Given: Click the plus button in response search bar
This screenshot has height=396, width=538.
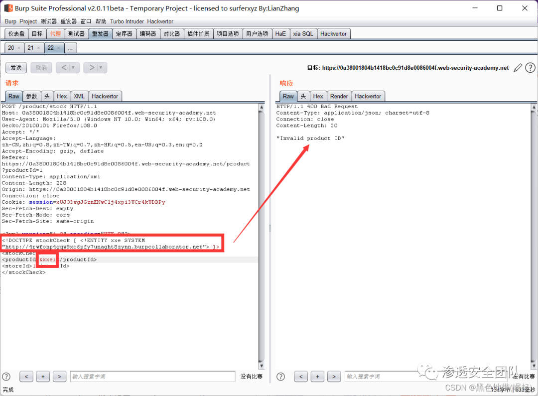Looking at the screenshot, I should click(317, 377).
